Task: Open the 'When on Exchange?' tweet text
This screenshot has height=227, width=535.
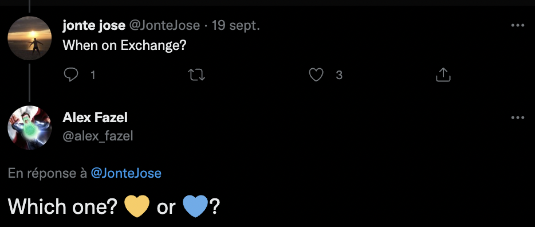Action: [x=124, y=45]
